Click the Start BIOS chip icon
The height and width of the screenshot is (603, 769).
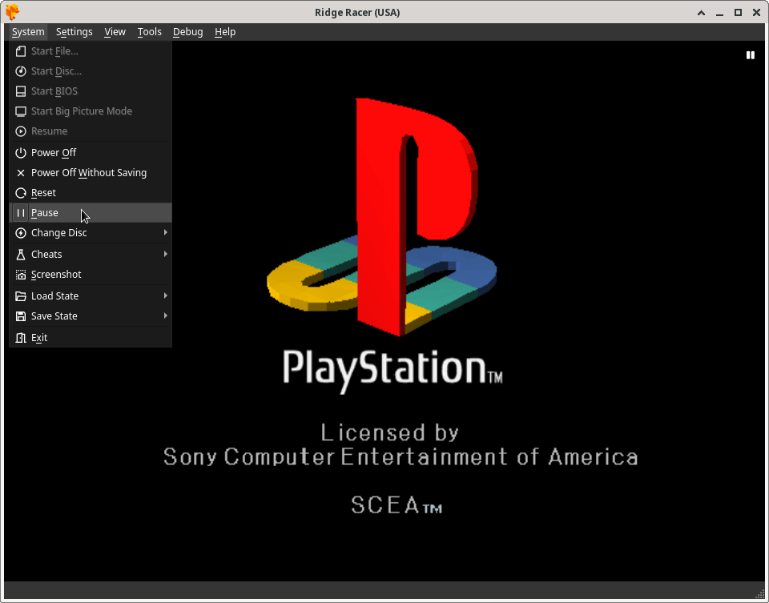tap(21, 91)
